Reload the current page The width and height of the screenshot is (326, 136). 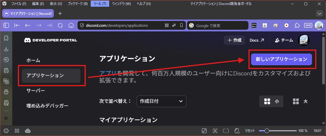(60, 25)
